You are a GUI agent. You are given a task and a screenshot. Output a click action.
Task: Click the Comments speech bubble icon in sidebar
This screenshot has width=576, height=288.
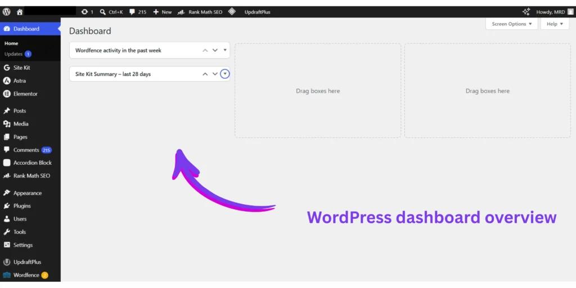click(x=7, y=150)
